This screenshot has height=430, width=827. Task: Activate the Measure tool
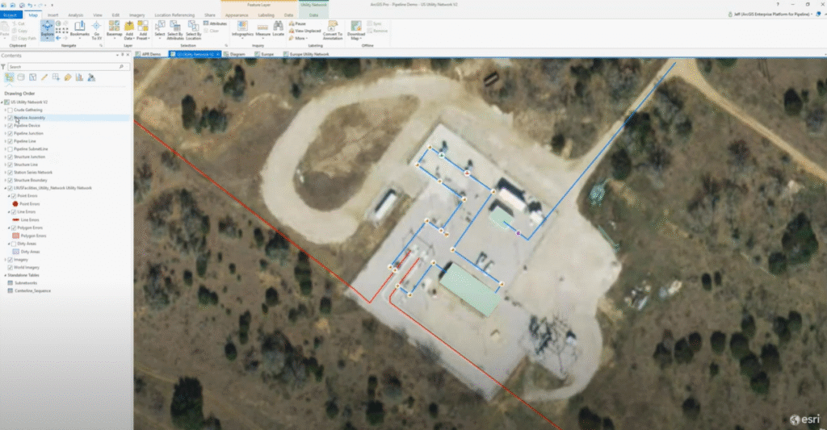coord(262,30)
